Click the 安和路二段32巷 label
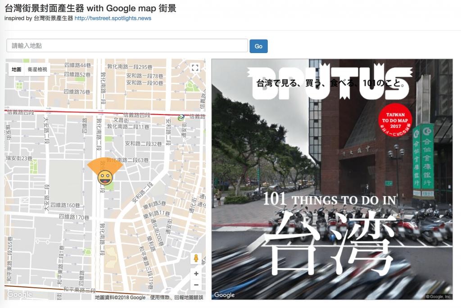Image resolution: width=461 pixels, height=308 pixels. (144, 143)
